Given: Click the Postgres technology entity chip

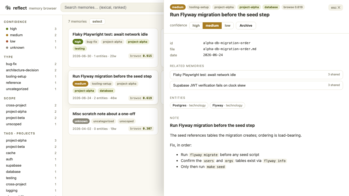Looking at the screenshot, I should (x=189, y=105).
